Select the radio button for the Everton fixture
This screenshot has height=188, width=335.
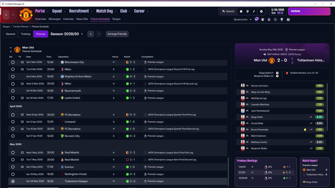(x=13, y=167)
